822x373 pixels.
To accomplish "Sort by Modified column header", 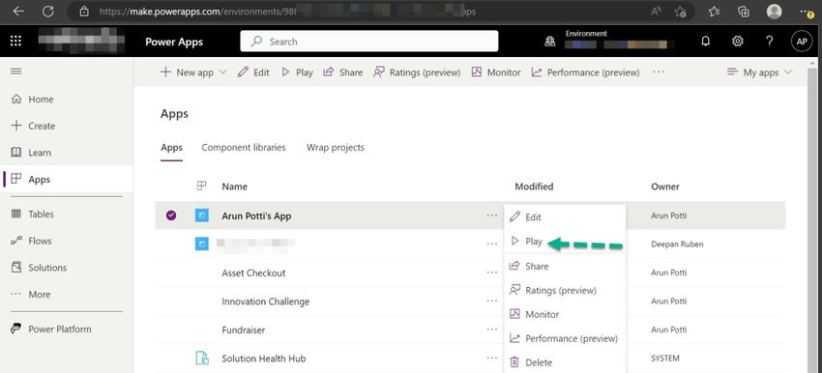I will pyautogui.click(x=534, y=186).
